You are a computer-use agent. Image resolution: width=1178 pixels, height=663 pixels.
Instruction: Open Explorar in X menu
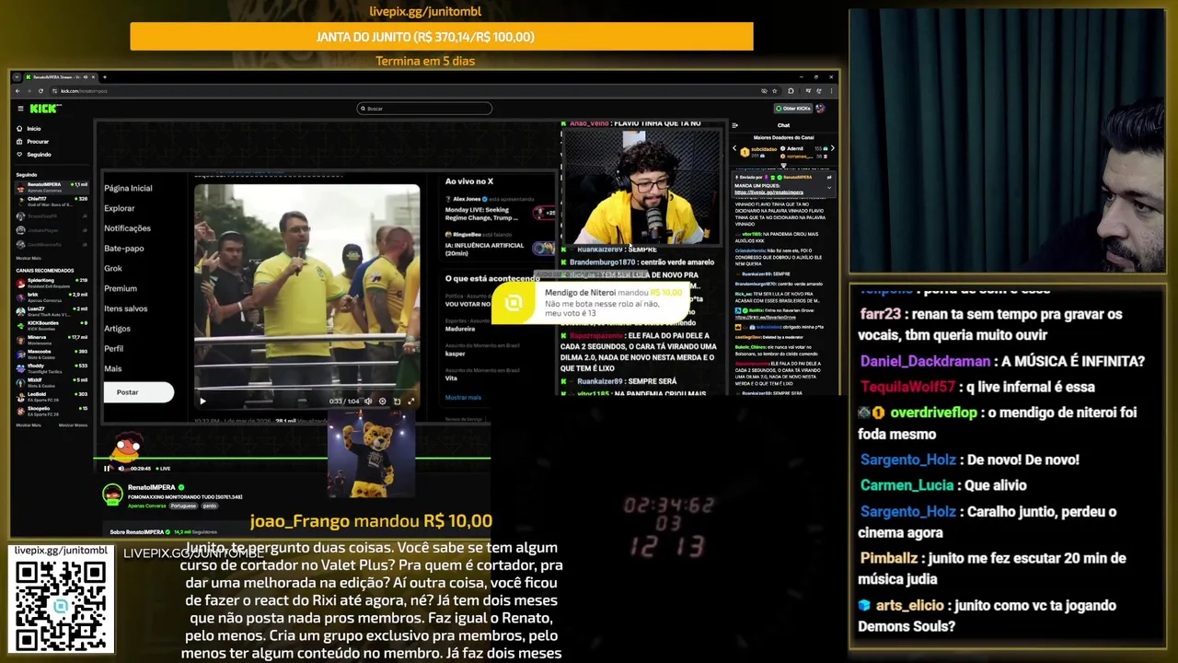click(120, 208)
